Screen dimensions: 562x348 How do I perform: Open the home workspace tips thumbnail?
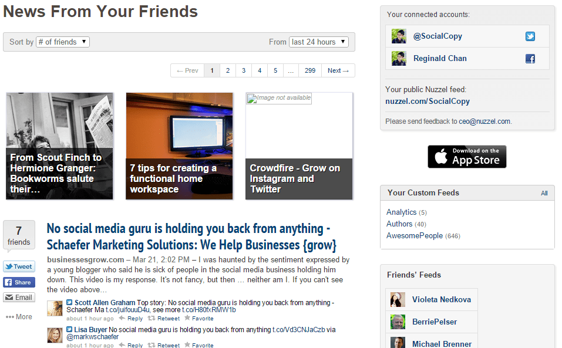click(179, 146)
